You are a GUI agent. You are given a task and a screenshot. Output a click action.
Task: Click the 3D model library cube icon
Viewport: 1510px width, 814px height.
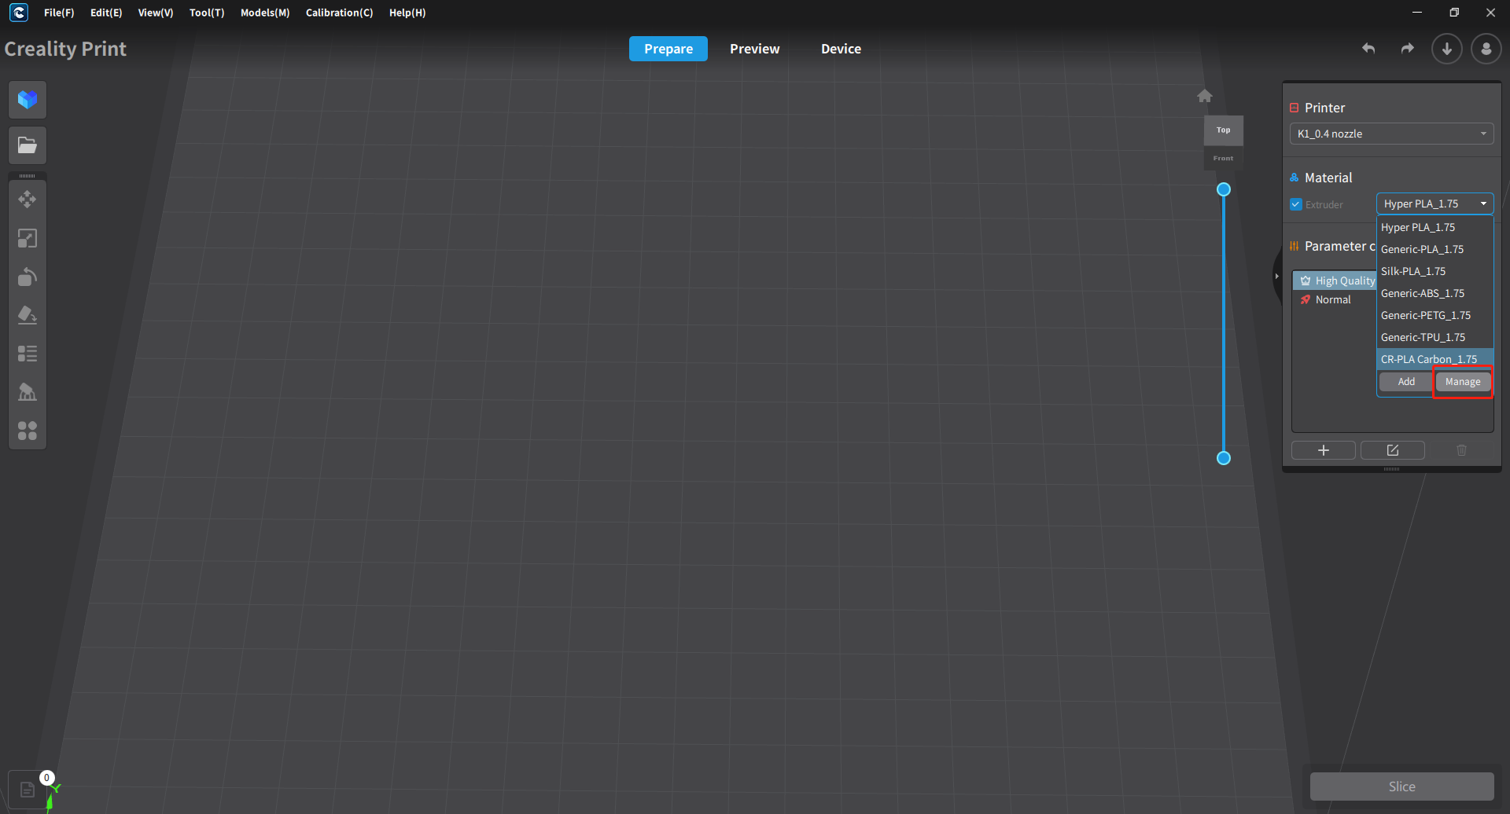point(28,100)
